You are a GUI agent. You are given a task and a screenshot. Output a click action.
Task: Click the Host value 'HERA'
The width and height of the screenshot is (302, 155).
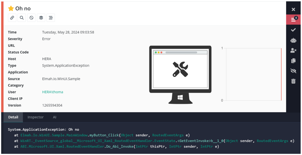click(x=47, y=59)
